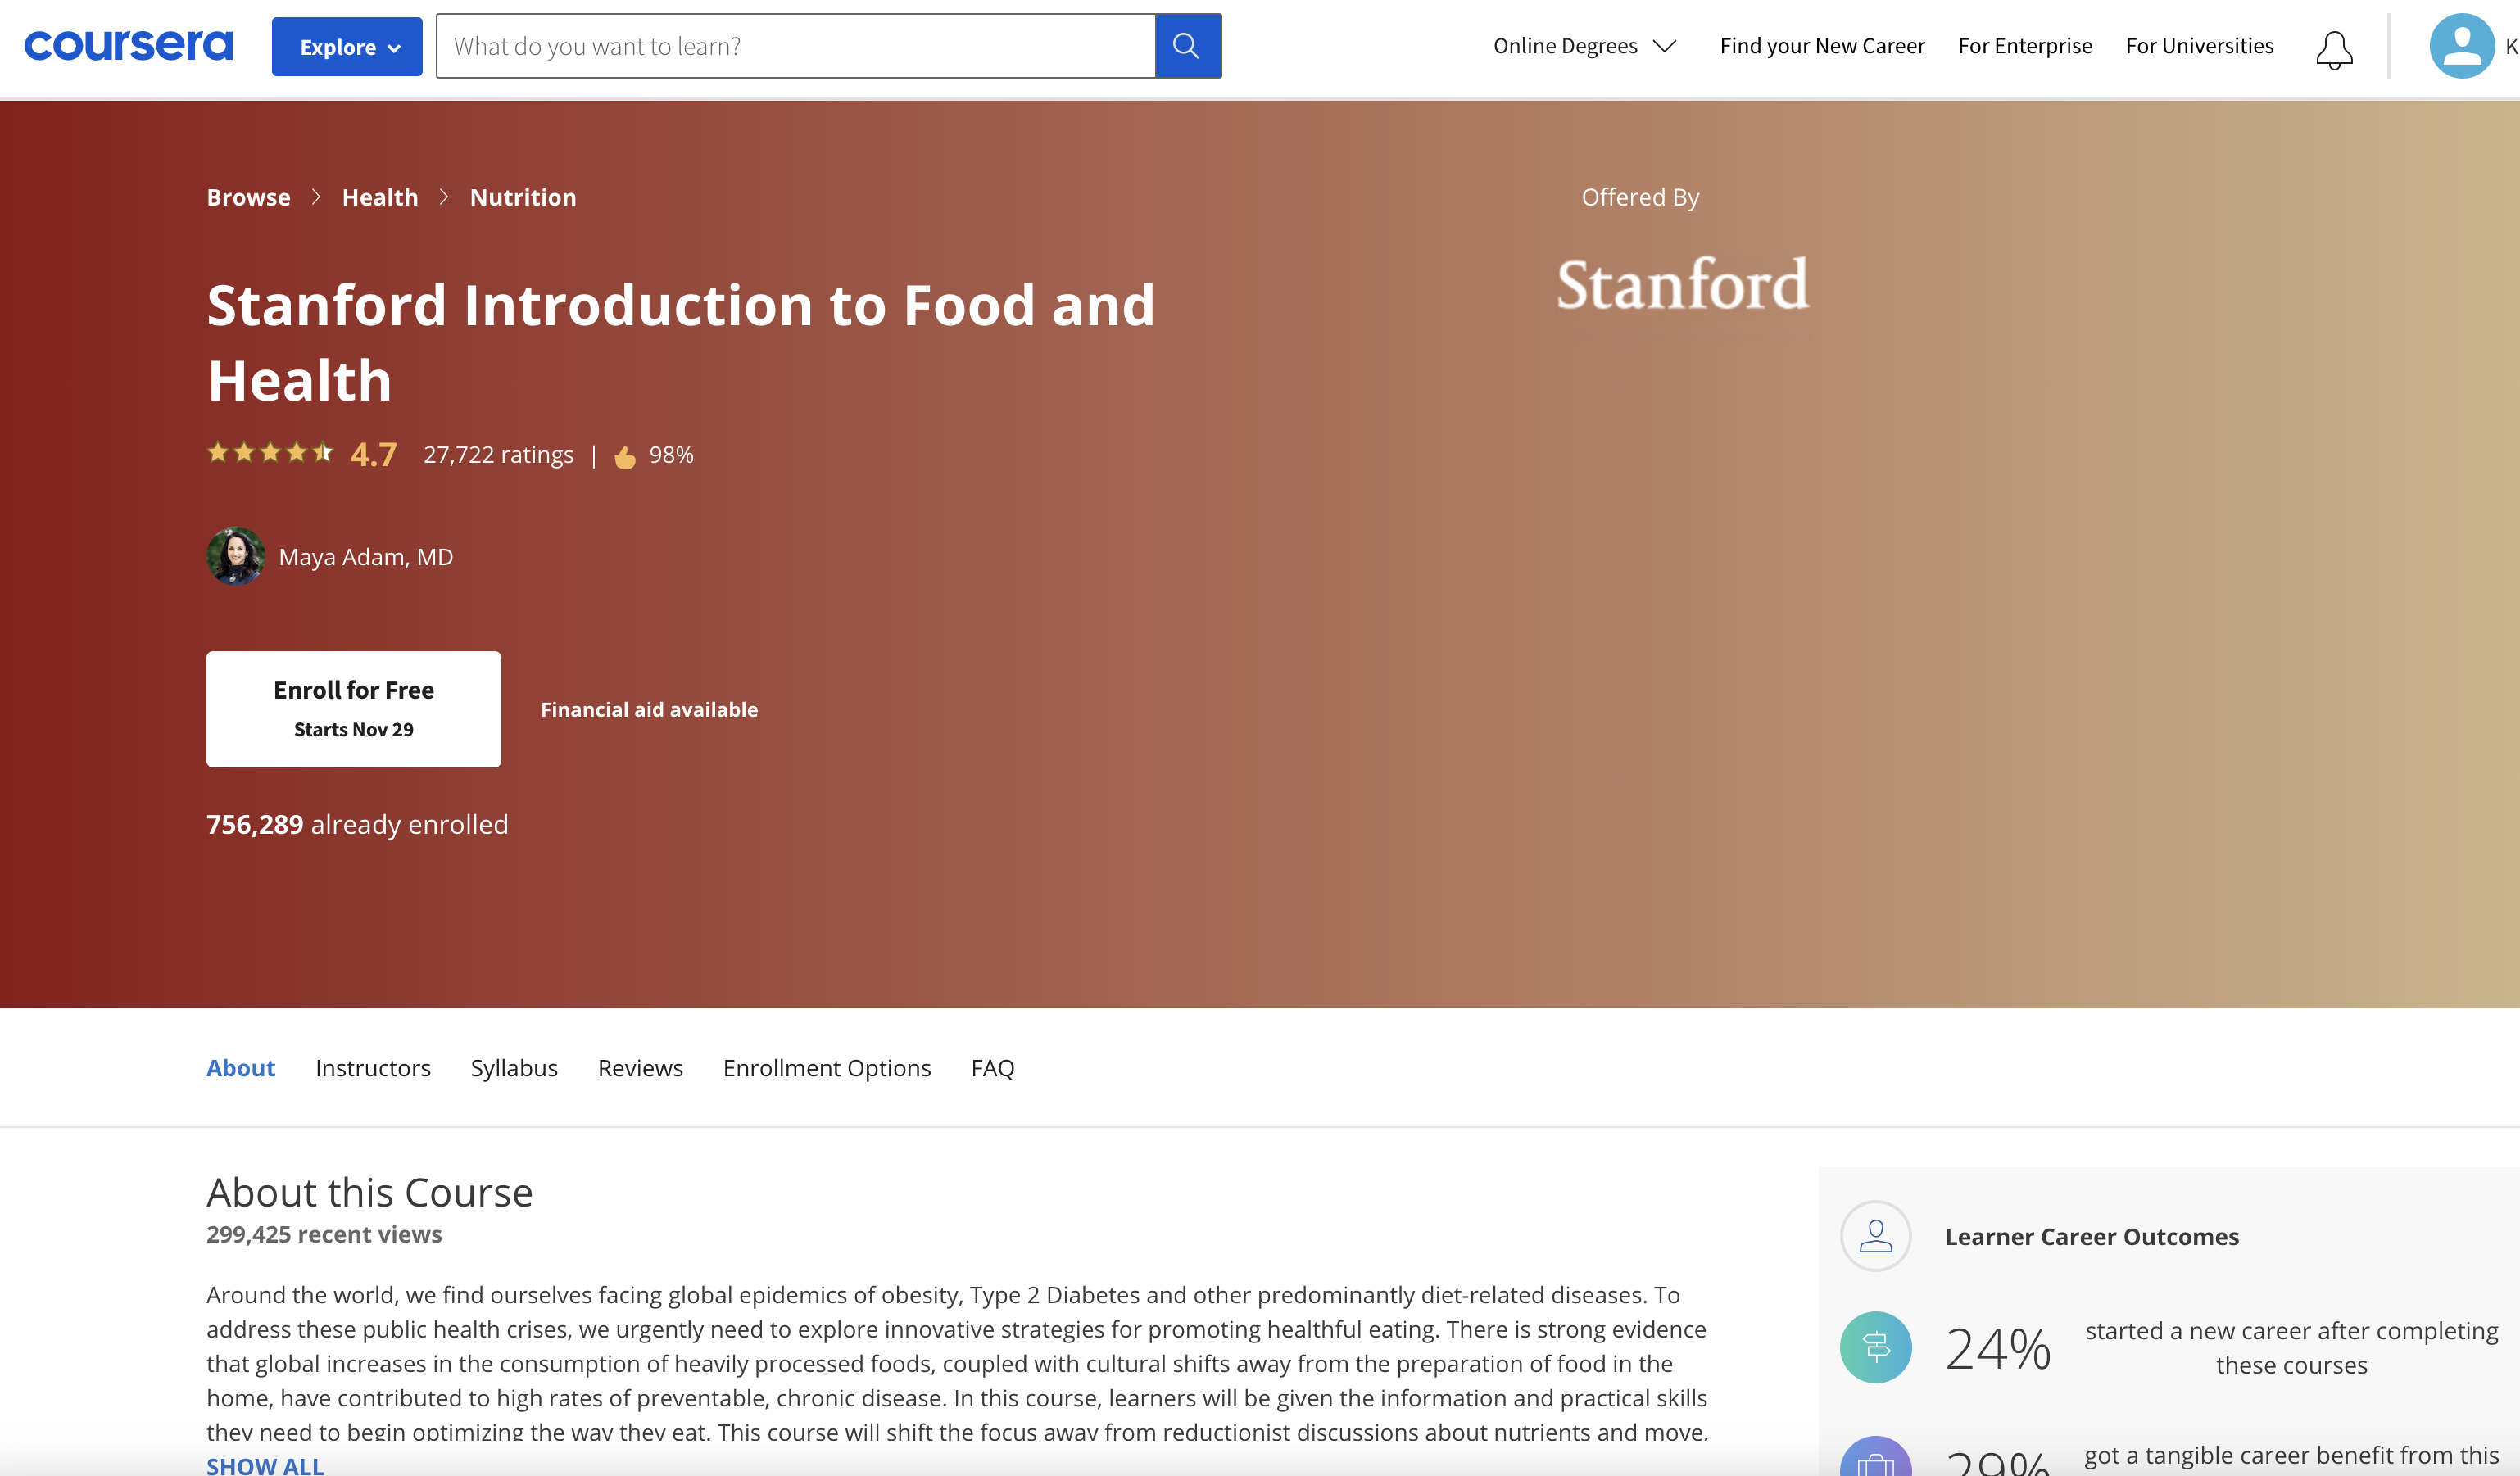Switch to the Syllabus tab
This screenshot has height=1476, width=2520.
click(x=514, y=1068)
